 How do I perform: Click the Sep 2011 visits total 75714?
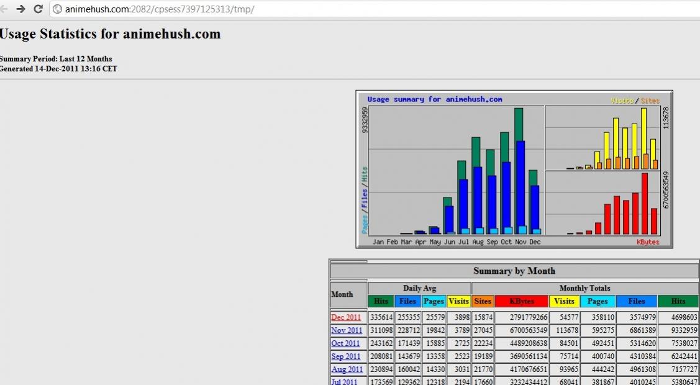click(x=568, y=356)
